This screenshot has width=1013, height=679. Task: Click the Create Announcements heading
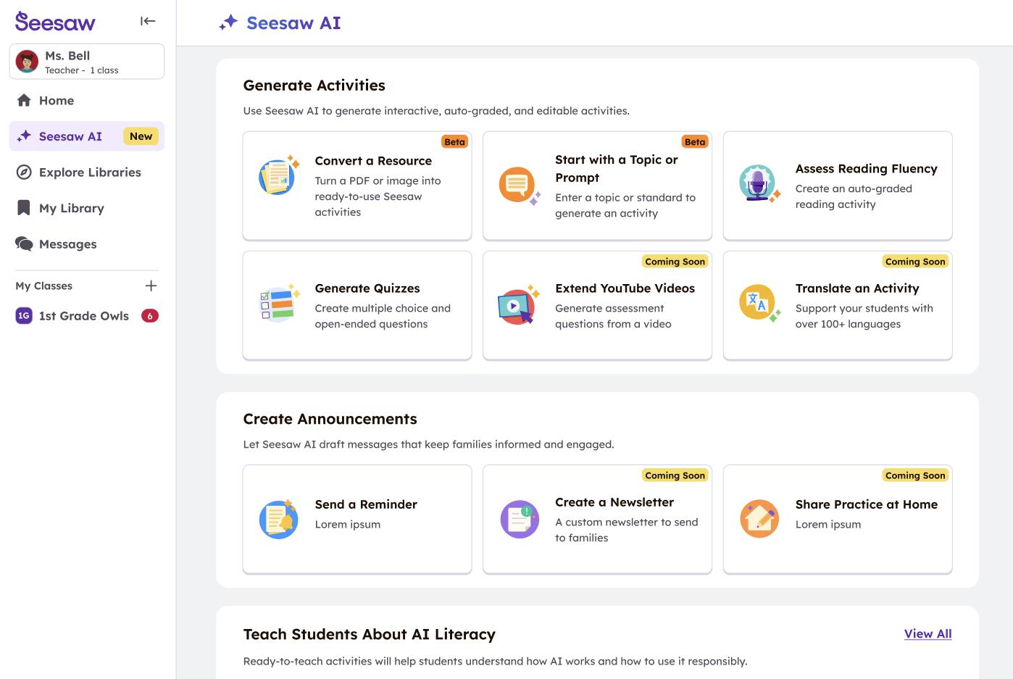[x=330, y=419]
